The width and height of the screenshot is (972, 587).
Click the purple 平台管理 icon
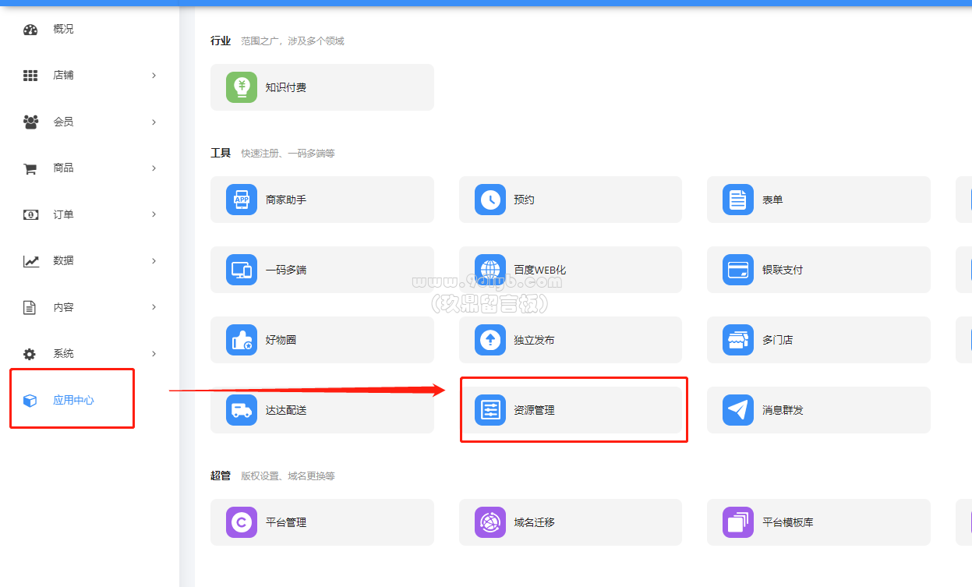242,522
